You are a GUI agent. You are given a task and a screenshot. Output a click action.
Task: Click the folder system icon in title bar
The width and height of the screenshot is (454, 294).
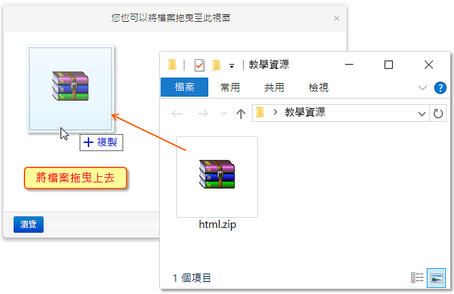tap(172, 65)
